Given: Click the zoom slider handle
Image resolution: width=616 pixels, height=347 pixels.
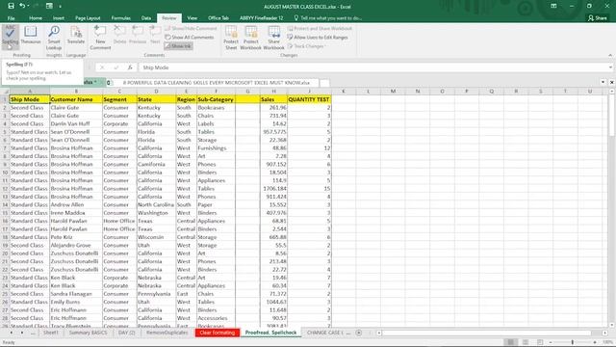Looking at the screenshot, I should 573,342.
